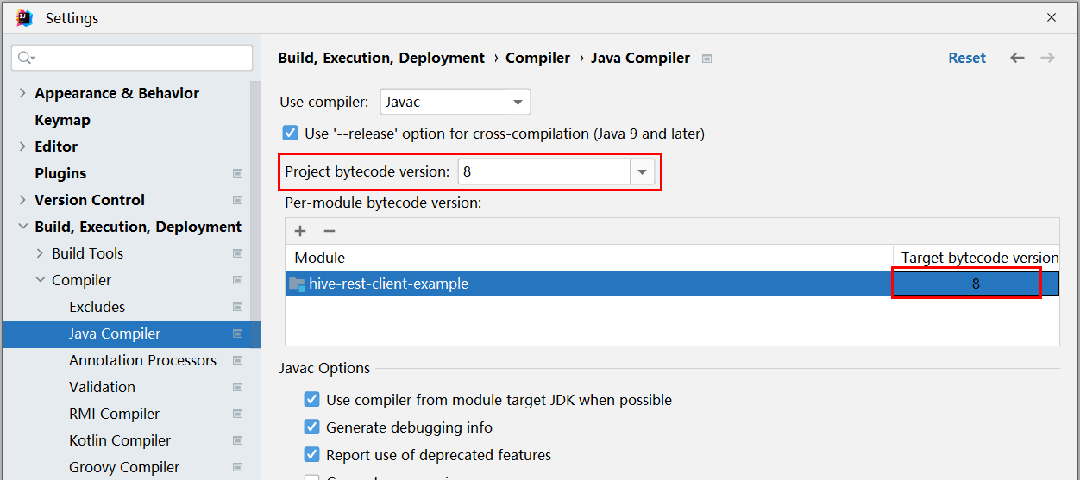Viewport: 1080px width, 480px height.
Task: Click the project icon beside Plugins
Action: click(x=237, y=173)
